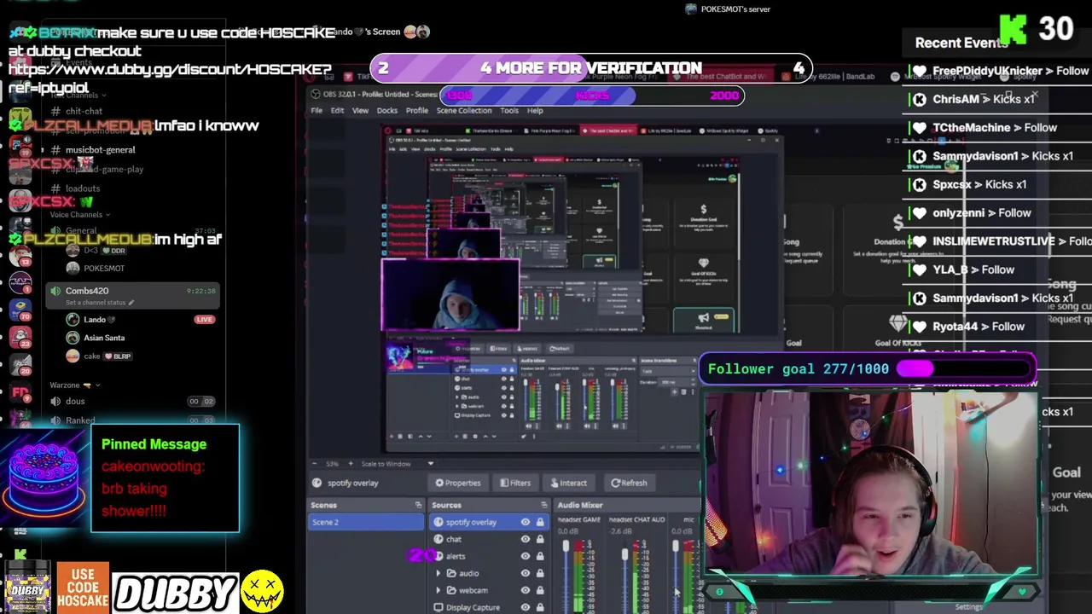Viewport: 1092px width, 614px height.
Task: Join the Ranked voice channel
Action: (x=80, y=420)
